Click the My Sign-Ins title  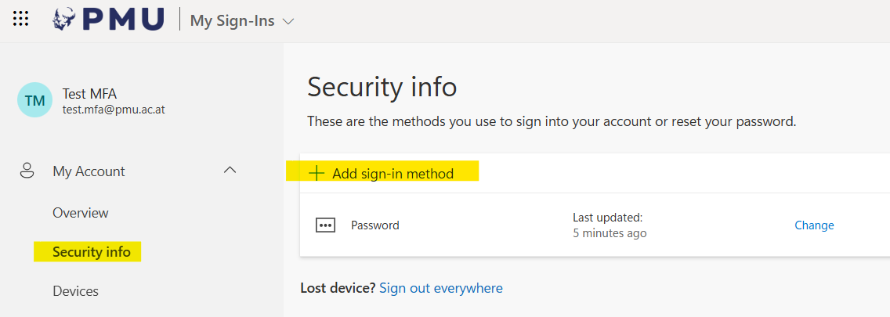click(x=232, y=21)
